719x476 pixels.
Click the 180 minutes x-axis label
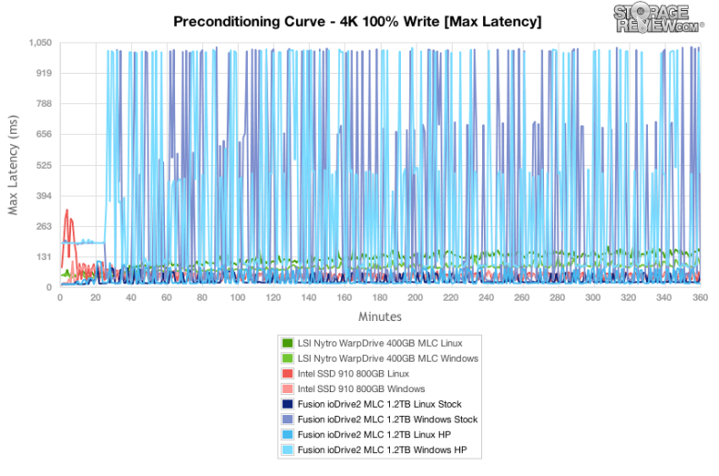(x=380, y=297)
